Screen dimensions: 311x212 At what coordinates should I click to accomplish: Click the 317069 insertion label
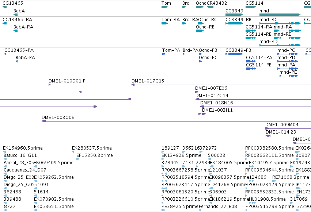pos(299,199)
